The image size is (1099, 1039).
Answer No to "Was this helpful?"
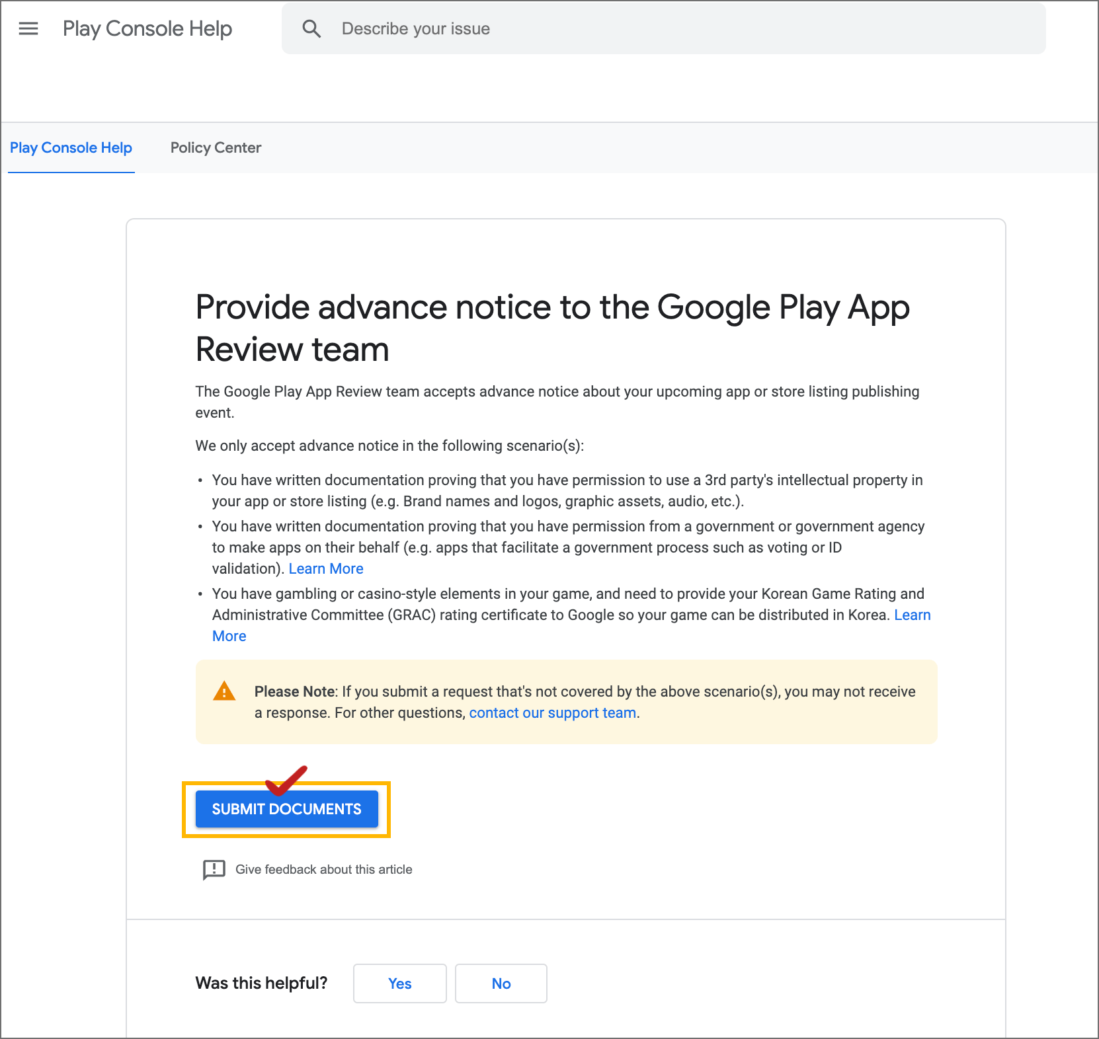click(x=501, y=983)
